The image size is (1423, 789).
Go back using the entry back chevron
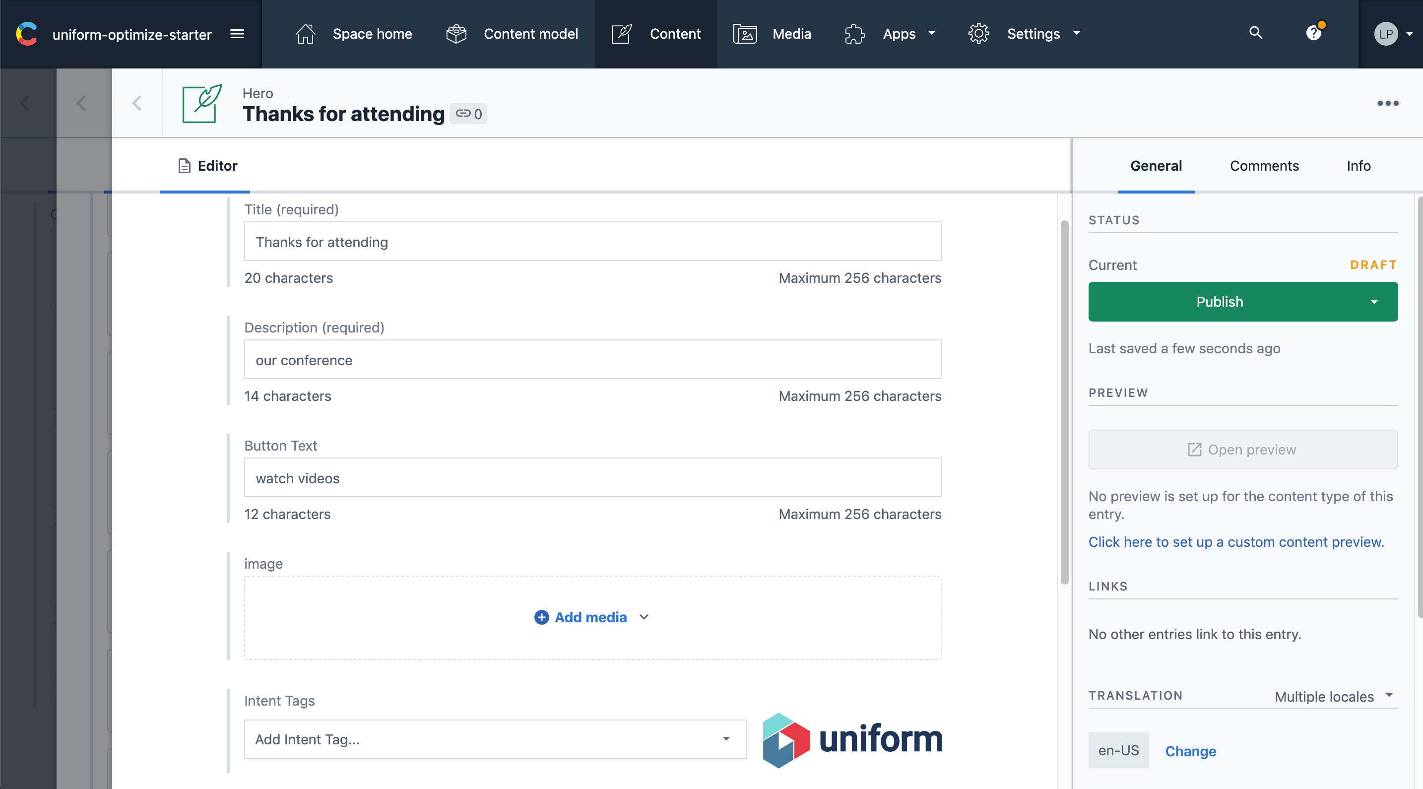pos(137,103)
